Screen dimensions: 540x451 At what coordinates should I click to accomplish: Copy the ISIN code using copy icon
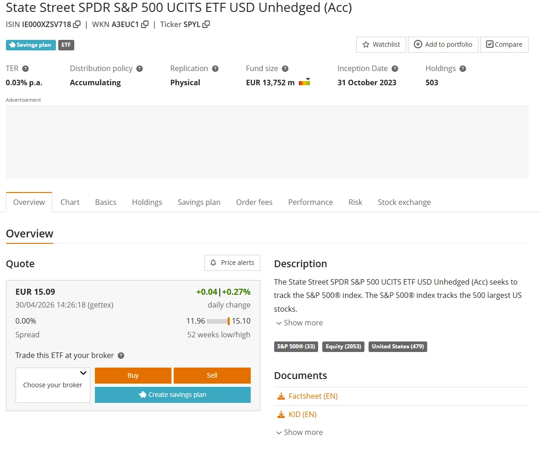pos(77,24)
